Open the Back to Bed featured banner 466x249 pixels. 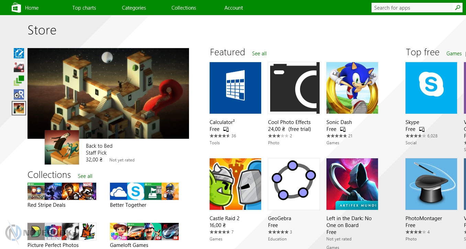tap(108, 93)
